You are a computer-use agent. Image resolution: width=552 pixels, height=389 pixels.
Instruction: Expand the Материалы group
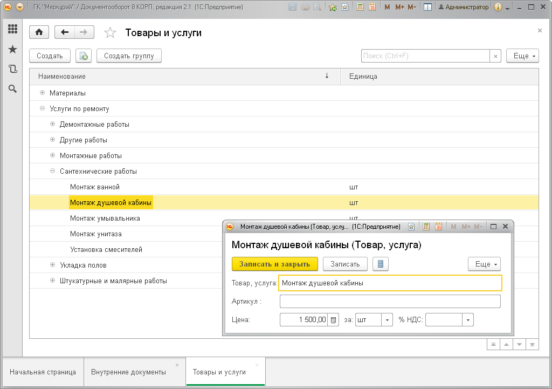(42, 93)
